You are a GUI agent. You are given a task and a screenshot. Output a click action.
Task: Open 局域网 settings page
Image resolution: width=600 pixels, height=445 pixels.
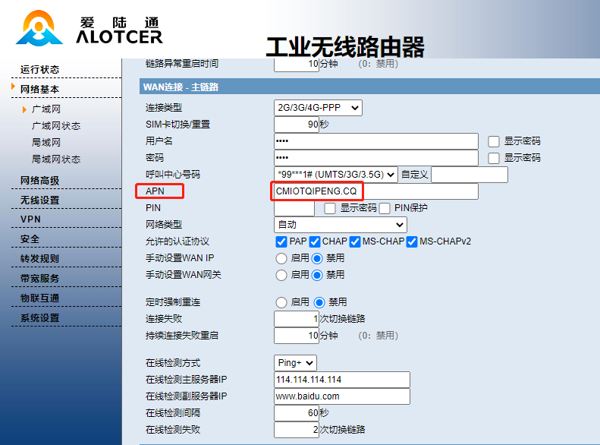46,143
